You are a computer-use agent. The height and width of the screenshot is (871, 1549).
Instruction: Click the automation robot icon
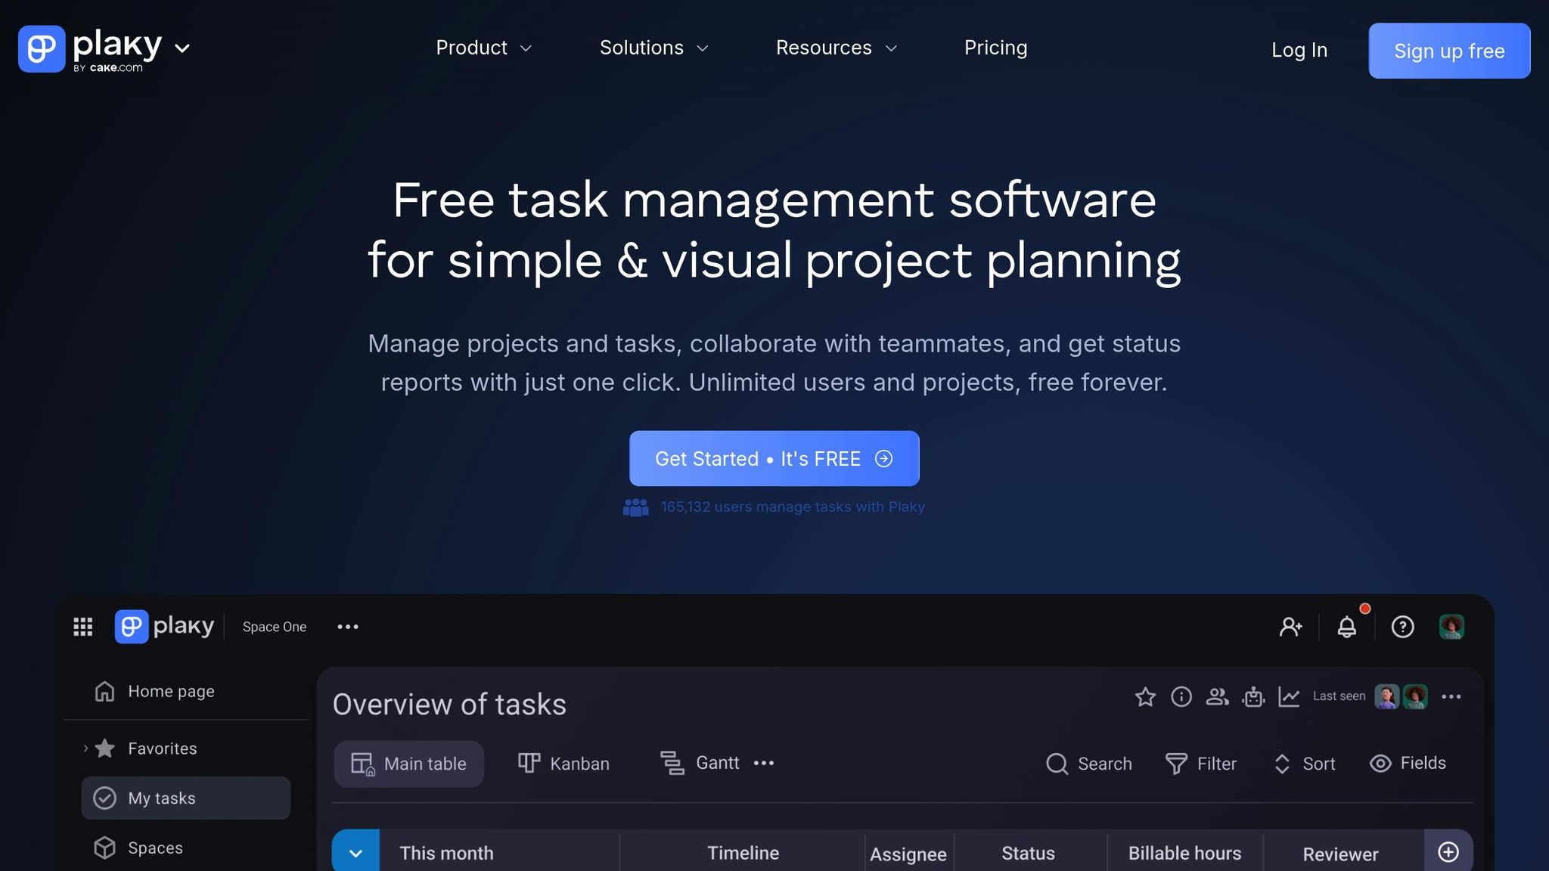(1253, 696)
